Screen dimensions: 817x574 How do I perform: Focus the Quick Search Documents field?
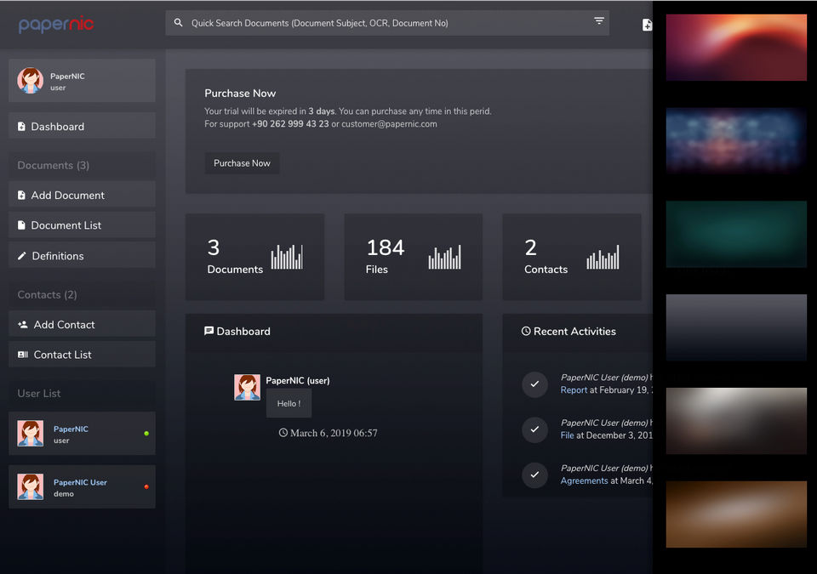pos(387,23)
